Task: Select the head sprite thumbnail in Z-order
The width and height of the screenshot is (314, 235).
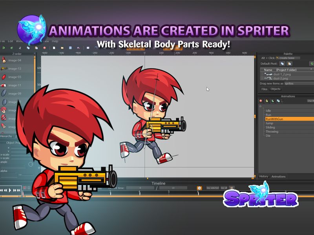Action: 4,110
